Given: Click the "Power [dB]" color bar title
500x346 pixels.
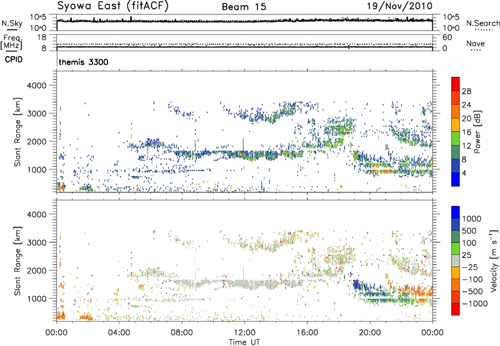Looking at the screenshot, I should pyautogui.click(x=477, y=132).
